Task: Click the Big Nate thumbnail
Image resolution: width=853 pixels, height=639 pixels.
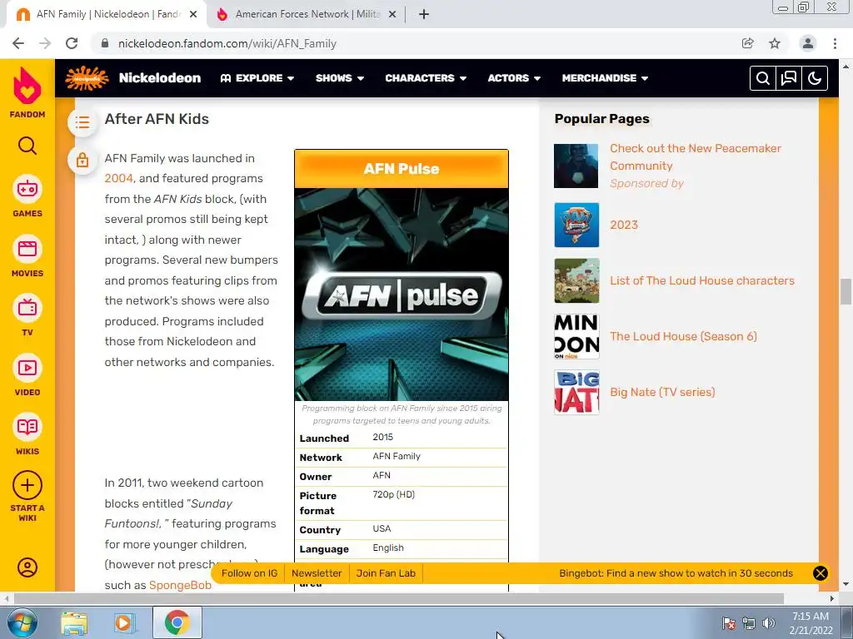Action: [x=576, y=393]
